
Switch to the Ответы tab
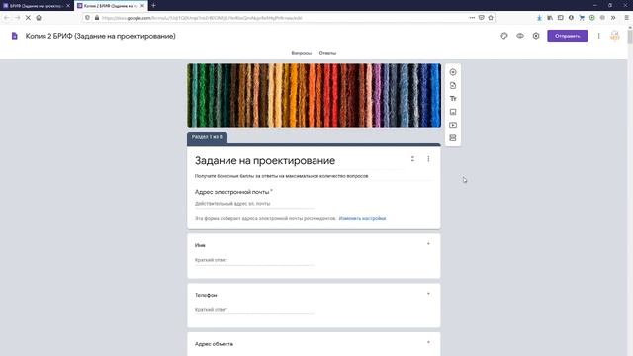327,53
